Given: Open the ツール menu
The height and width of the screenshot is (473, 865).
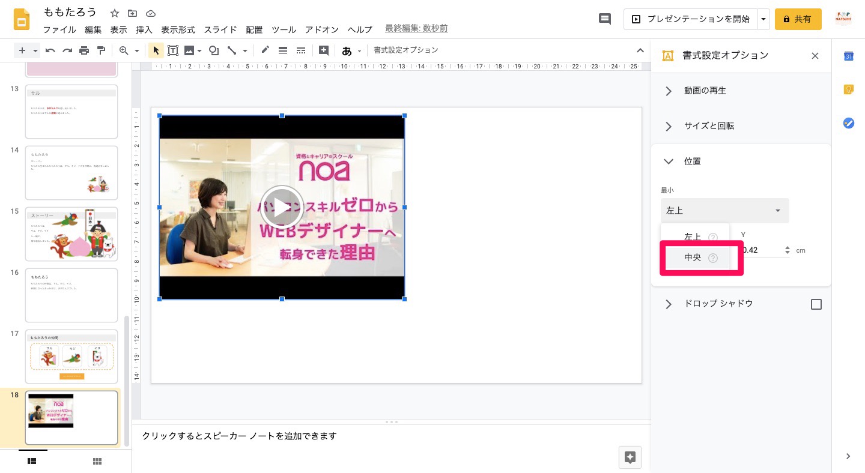Looking at the screenshot, I should coord(284,29).
